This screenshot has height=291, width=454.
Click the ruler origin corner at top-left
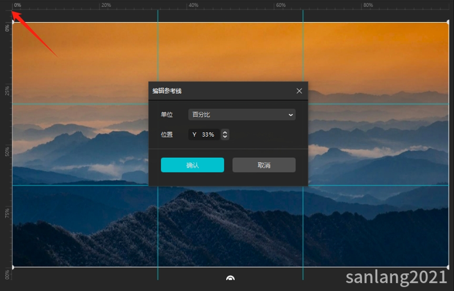click(6, 5)
